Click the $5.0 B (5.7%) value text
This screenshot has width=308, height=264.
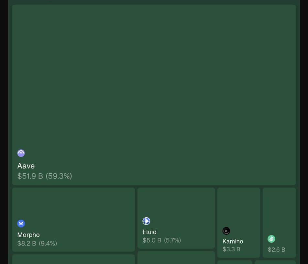(162, 240)
